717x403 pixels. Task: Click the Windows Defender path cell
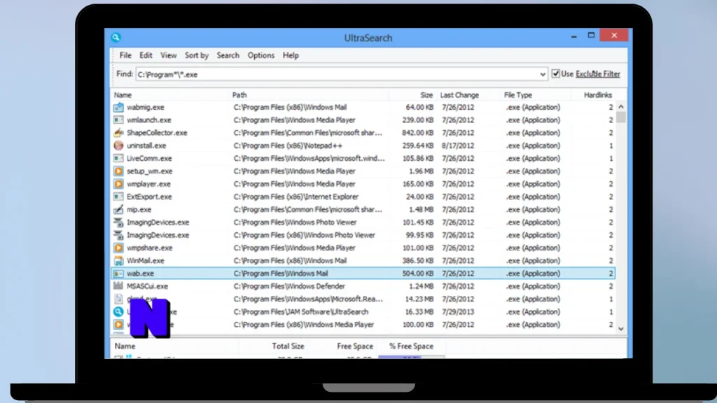pos(289,286)
